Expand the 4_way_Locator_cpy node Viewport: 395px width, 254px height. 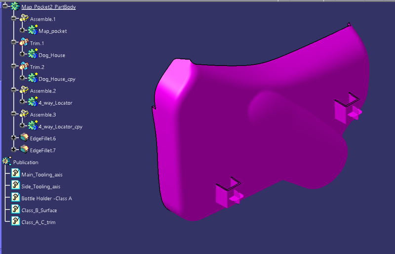[x=22, y=126]
